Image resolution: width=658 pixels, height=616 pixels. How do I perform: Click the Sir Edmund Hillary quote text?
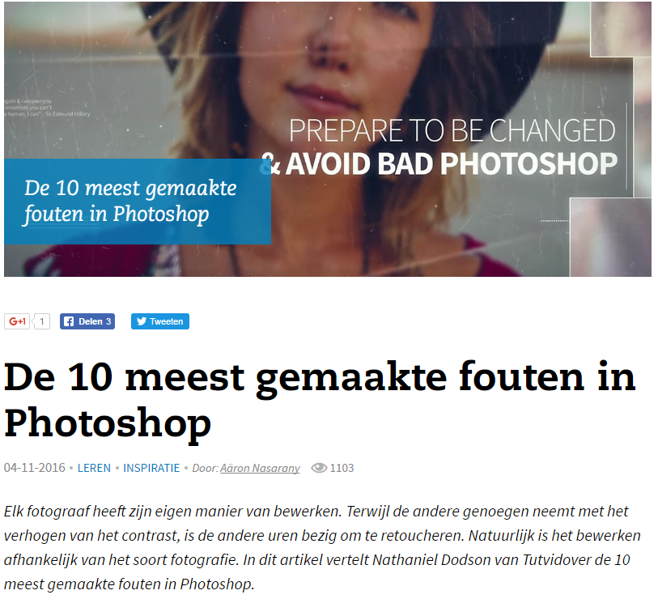[x=47, y=108]
